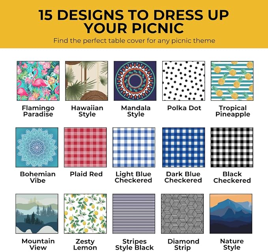Click the Polka Dot label

(184, 108)
